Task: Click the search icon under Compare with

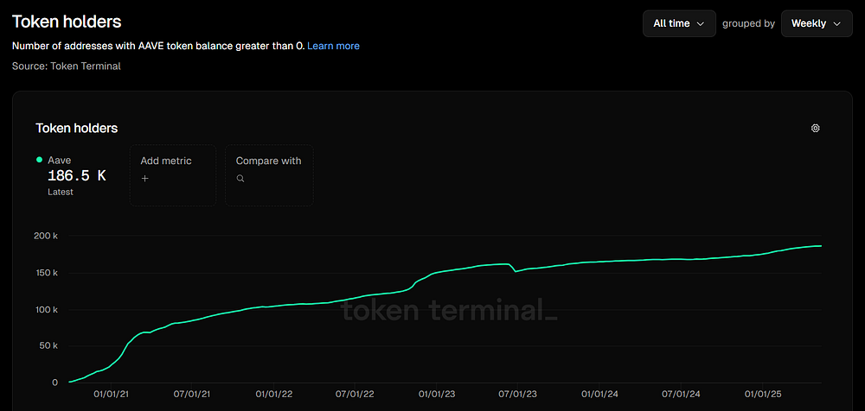Action: (x=240, y=179)
